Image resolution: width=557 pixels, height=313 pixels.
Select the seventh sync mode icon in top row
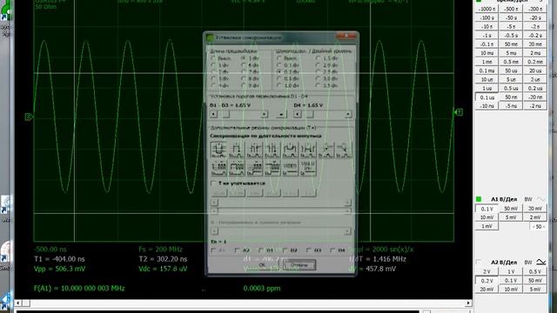[x=325, y=150]
